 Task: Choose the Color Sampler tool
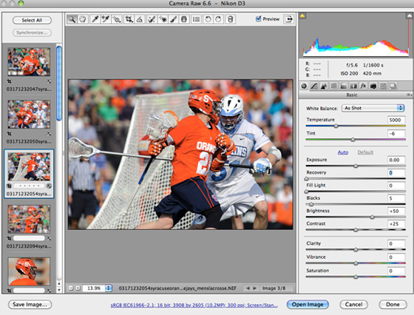click(x=106, y=19)
